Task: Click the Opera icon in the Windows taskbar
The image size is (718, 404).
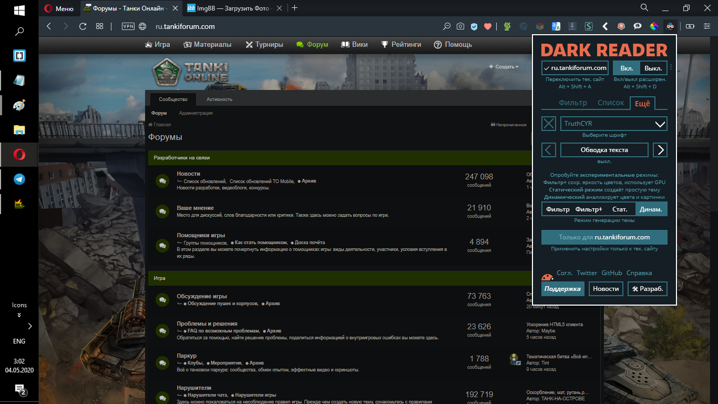Action: pos(19,155)
